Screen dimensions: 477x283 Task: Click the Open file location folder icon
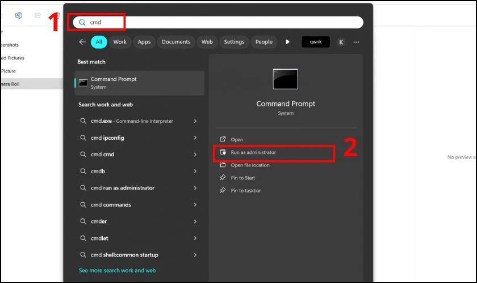223,165
